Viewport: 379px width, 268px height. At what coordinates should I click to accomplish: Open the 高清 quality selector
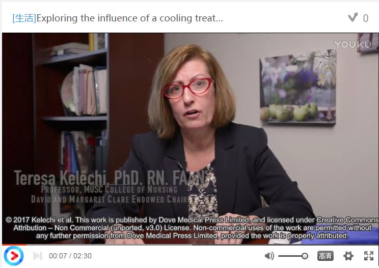click(326, 256)
